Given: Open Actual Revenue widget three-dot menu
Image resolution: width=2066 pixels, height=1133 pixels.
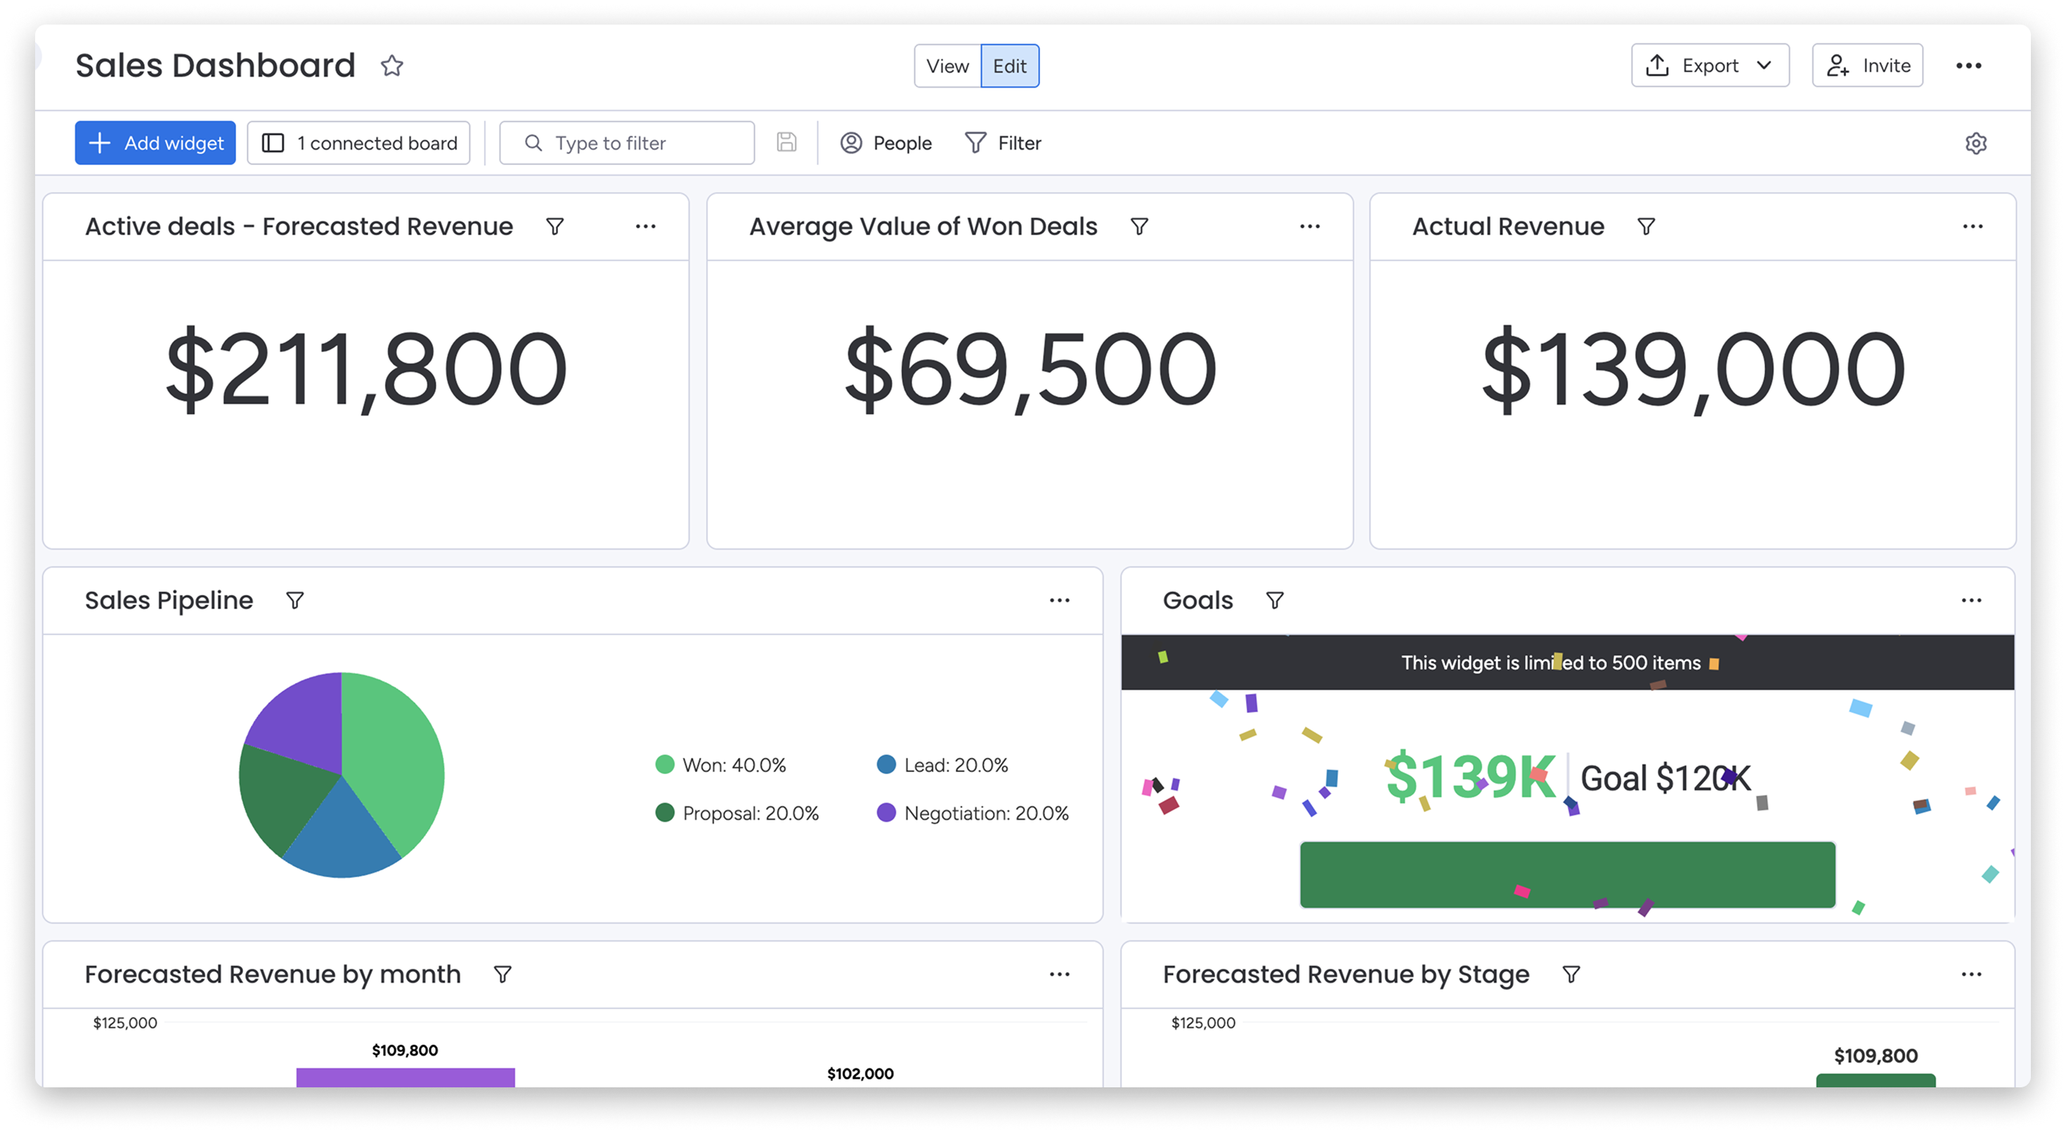Looking at the screenshot, I should (x=1972, y=227).
